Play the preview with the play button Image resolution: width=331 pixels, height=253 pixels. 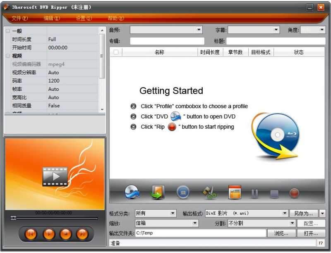(x=50, y=234)
